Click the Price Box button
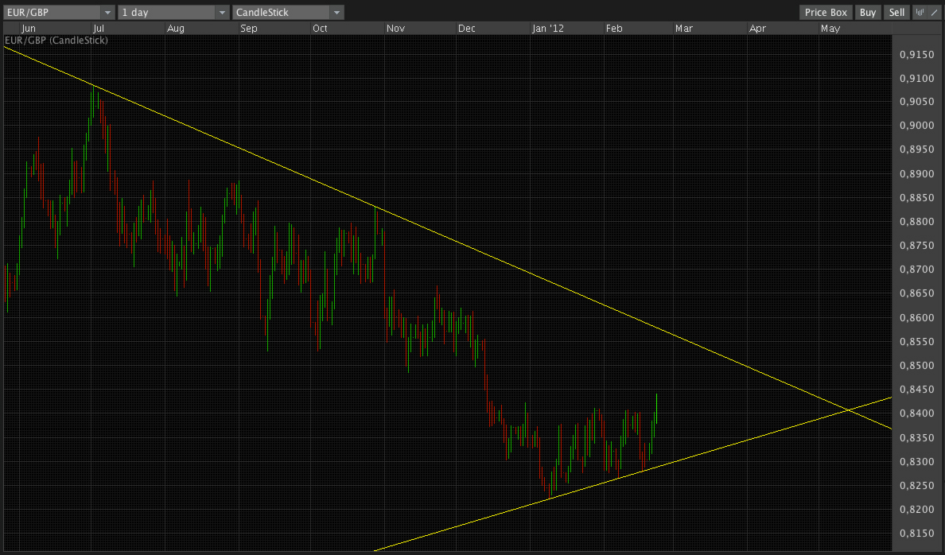Screen dimensions: 945x555 pos(826,12)
